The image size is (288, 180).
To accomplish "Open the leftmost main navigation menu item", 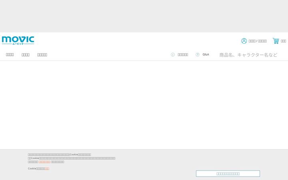I will pos(10,54).
